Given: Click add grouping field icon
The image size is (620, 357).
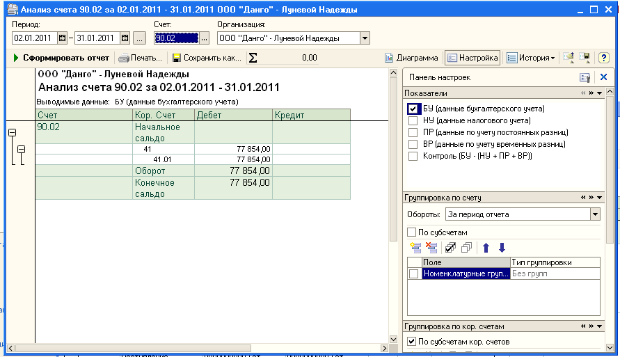Looking at the screenshot, I should point(416,247).
